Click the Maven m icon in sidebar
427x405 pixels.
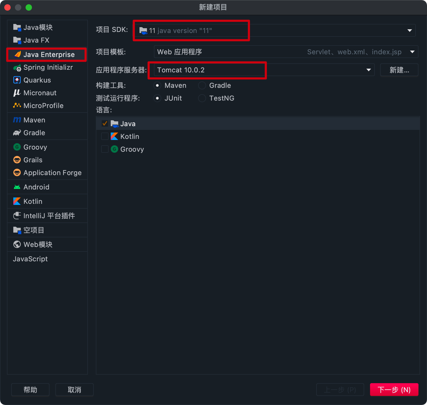click(x=17, y=120)
